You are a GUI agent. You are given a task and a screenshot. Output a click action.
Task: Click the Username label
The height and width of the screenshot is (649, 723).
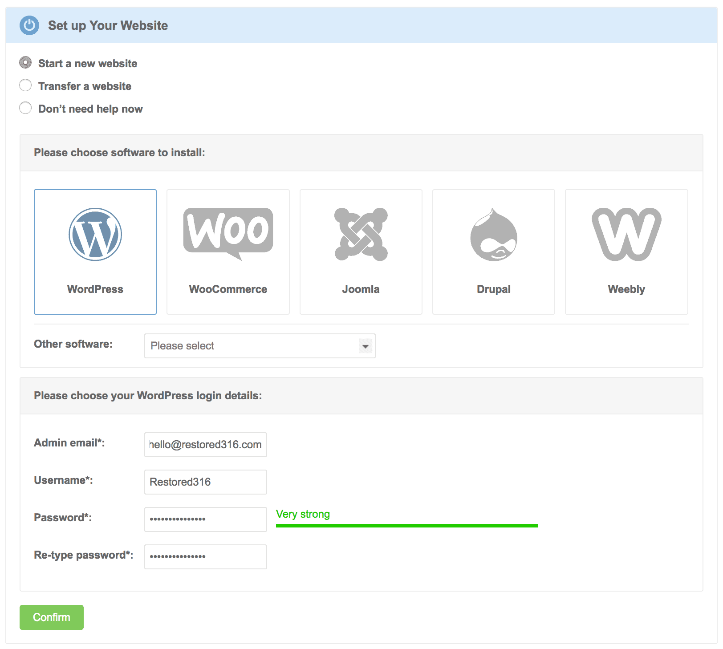pyautogui.click(x=64, y=480)
